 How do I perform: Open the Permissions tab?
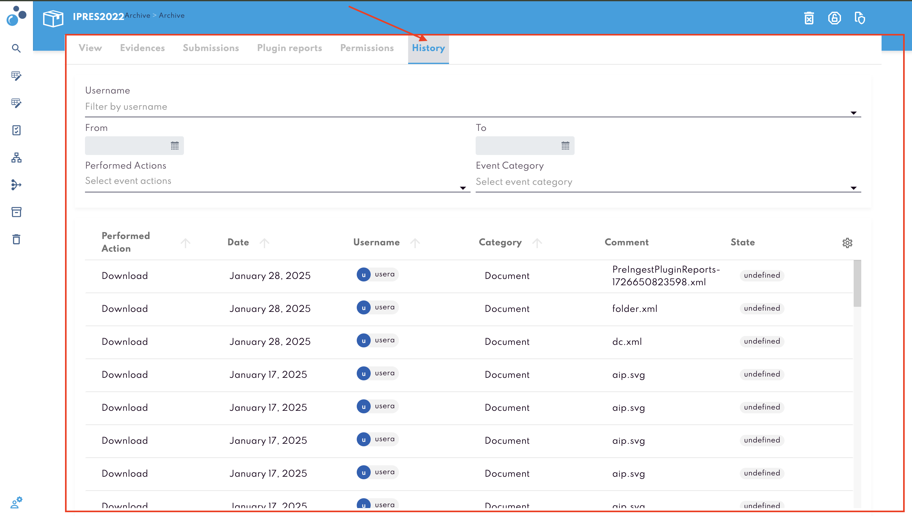(x=367, y=48)
